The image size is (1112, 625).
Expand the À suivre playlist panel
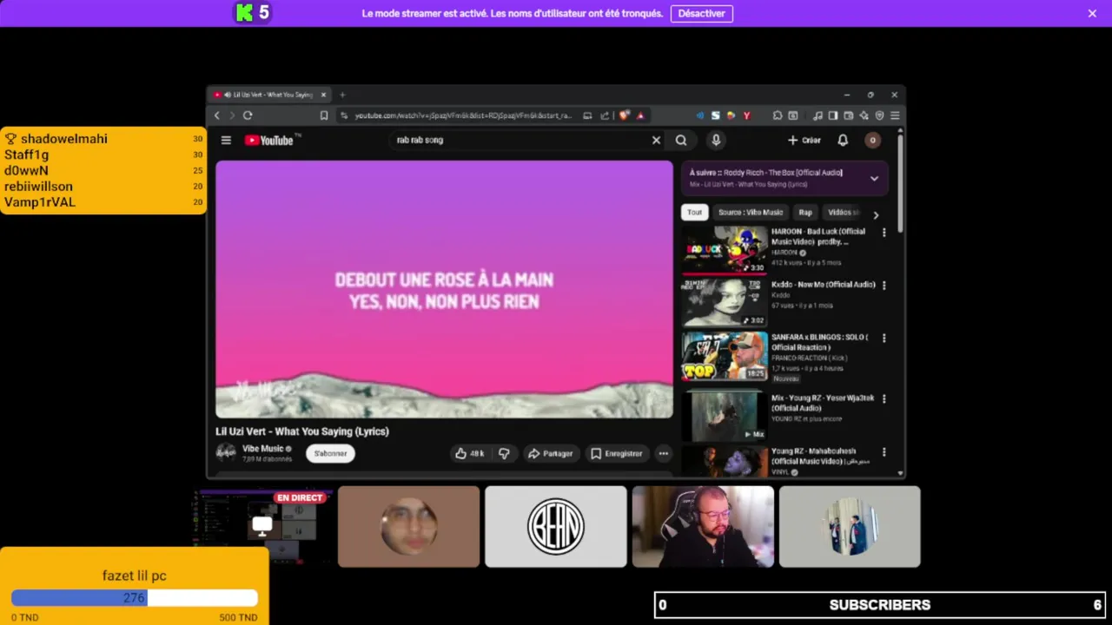point(874,178)
